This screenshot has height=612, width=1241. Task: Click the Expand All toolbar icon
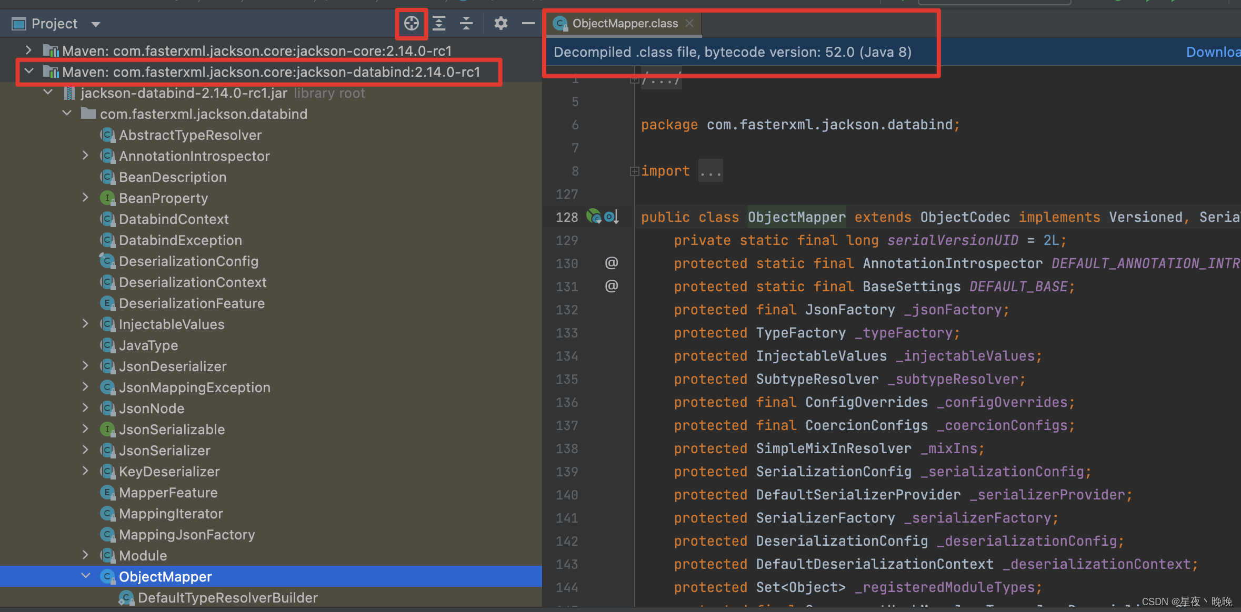[x=439, y=23]
